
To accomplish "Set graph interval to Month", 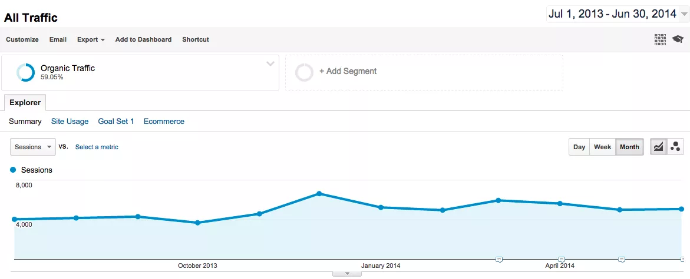I will coord(629,147).
